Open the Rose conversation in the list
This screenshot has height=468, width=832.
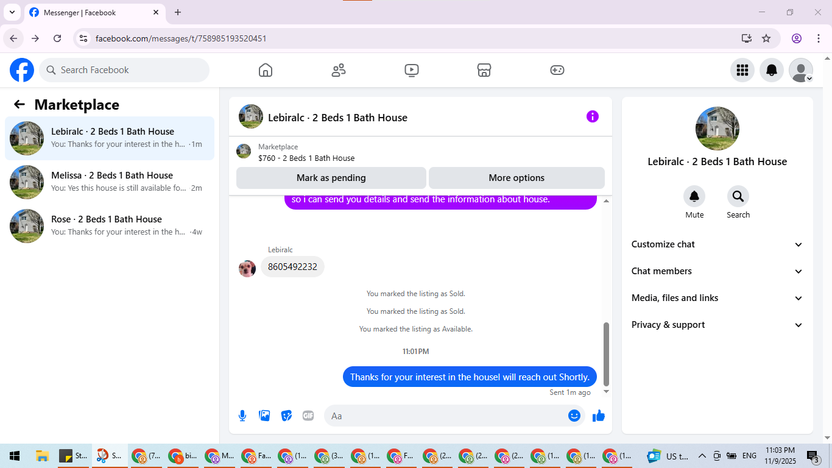(x=110, y=226)
